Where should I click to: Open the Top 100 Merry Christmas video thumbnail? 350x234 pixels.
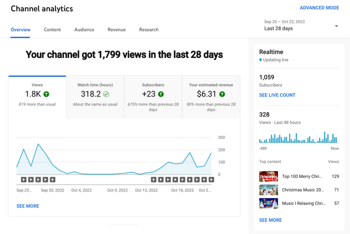tap(269, 176)
